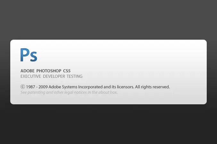Click the dark background below the splash panel
Screen dimensions: 217x144
[x=108, y=125]
